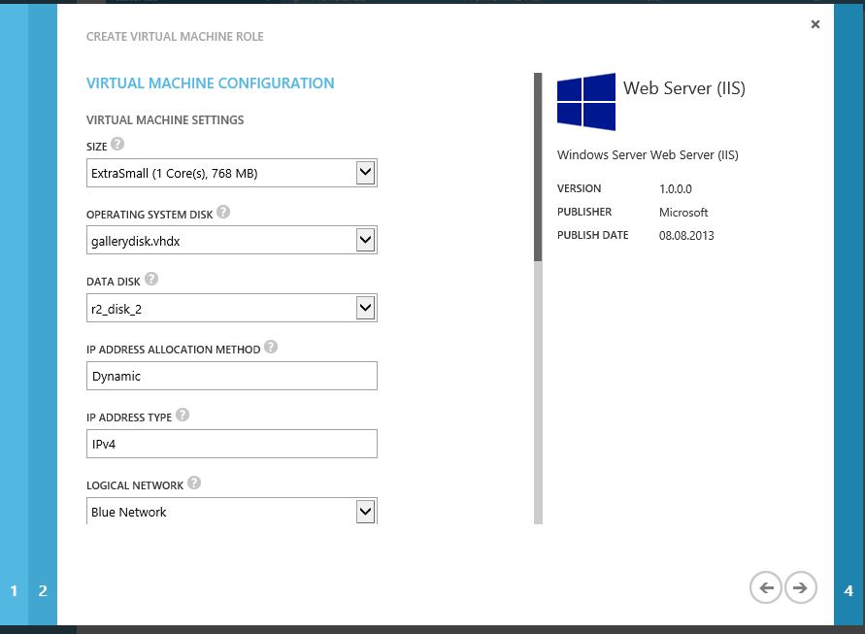Jump to wizard step 4
This screenshot has width=865, height=634.
coord(850,590)
